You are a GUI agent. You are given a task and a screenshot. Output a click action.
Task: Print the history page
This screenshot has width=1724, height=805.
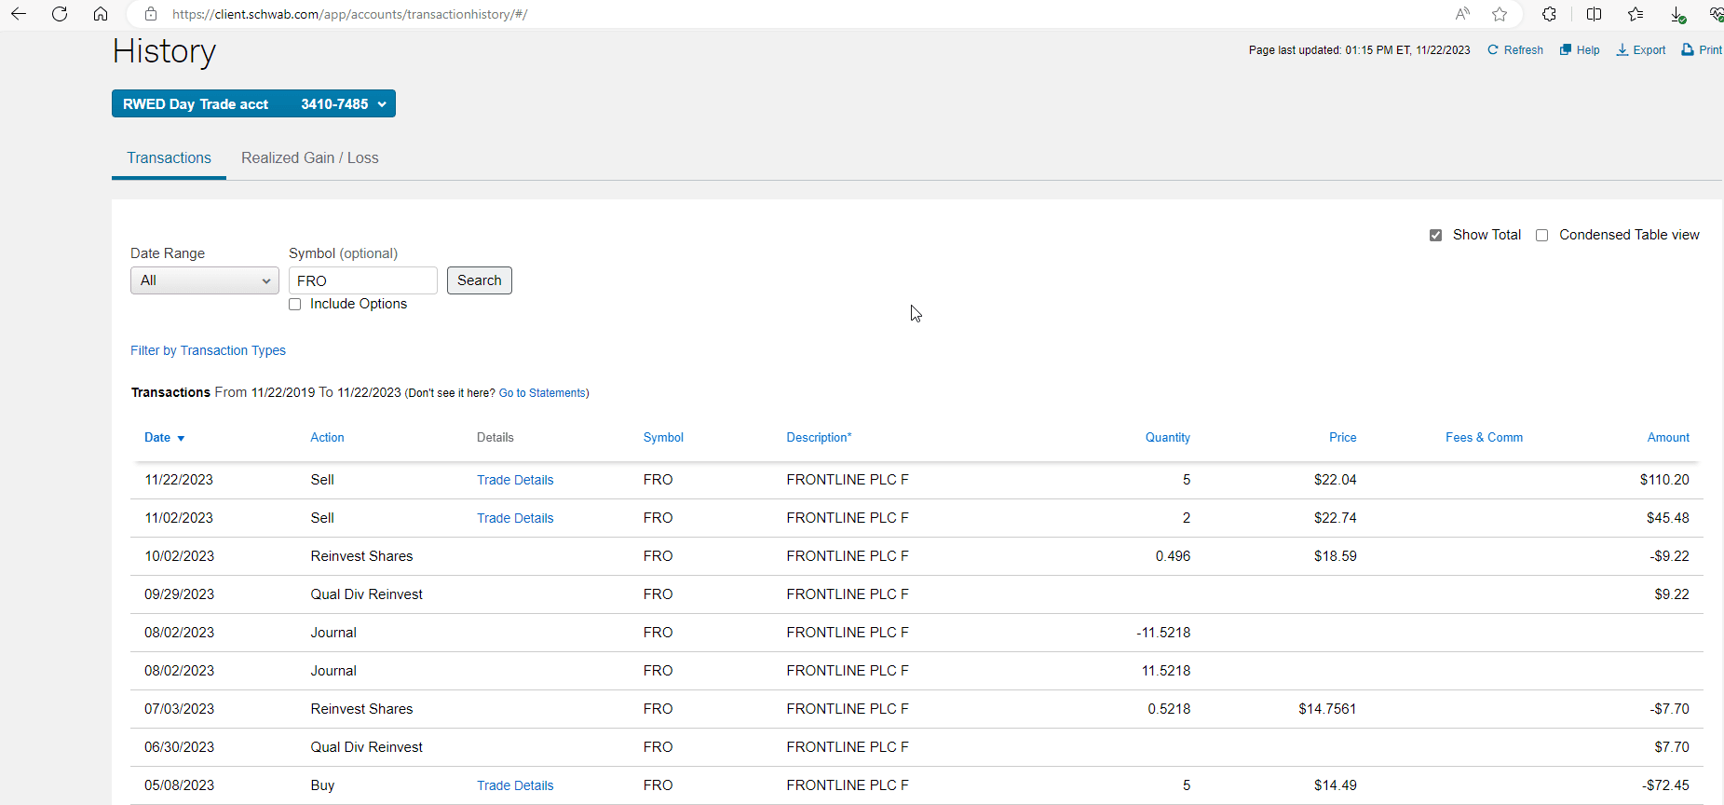point(1702,50)
